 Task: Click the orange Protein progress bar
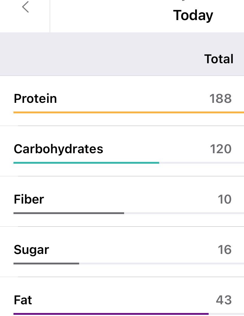point(128,112)
